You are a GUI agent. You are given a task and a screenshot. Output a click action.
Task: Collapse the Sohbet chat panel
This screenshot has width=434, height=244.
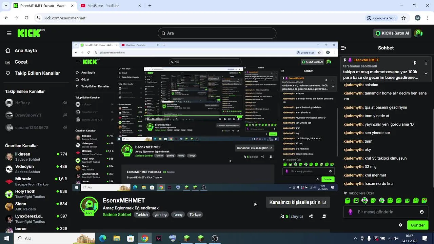click(343, 48)
